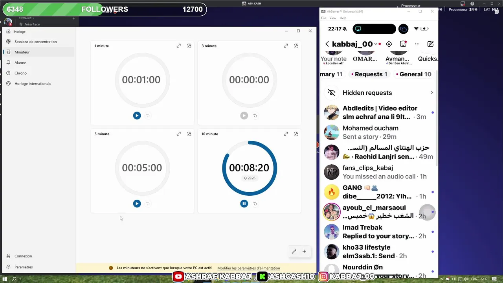Click the 00:05:00 timer display
Viewport: 503px width, 283px height.
click(x=142, y=168)
